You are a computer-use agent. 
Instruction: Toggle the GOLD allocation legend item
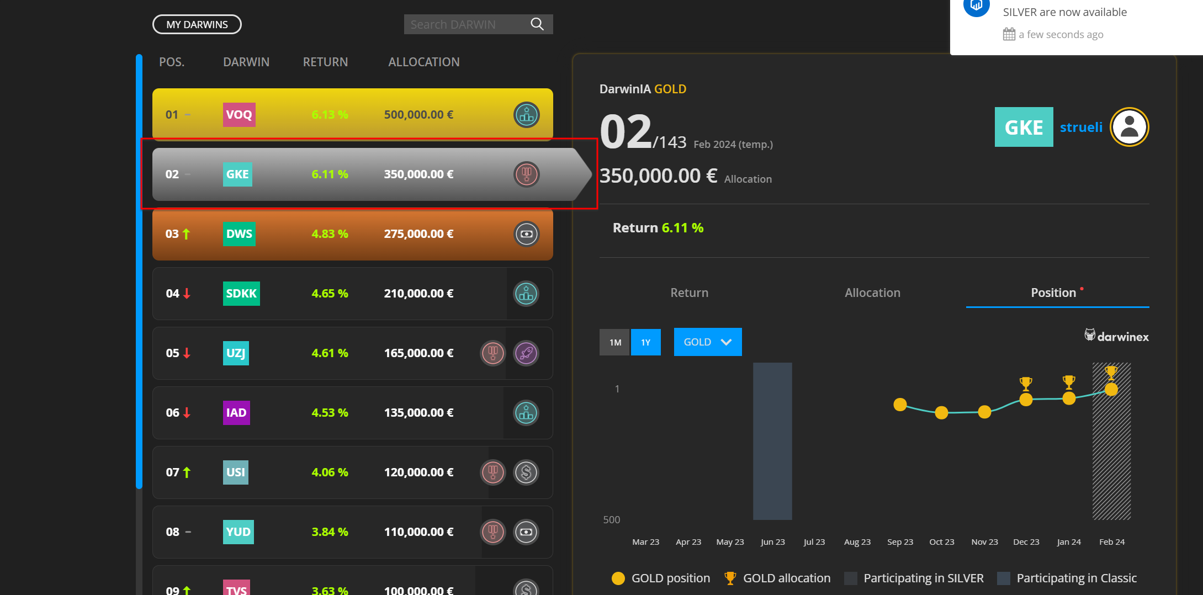point(777,578)
